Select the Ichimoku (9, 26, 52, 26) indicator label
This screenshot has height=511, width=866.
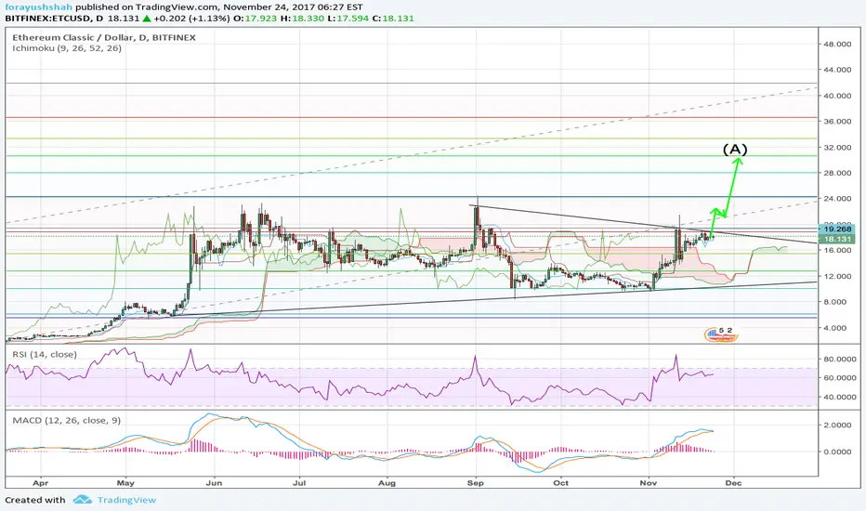(x=67, y=48)
